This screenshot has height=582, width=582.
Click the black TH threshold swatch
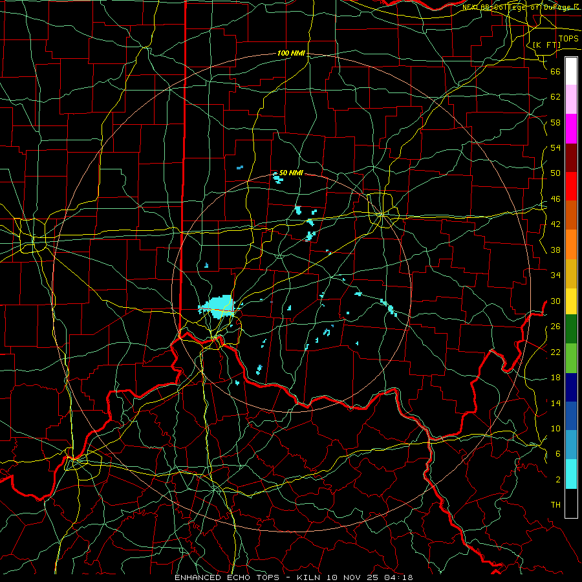(x=571, y=503)
